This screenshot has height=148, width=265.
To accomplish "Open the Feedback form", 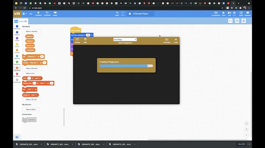I will point(248,14).
